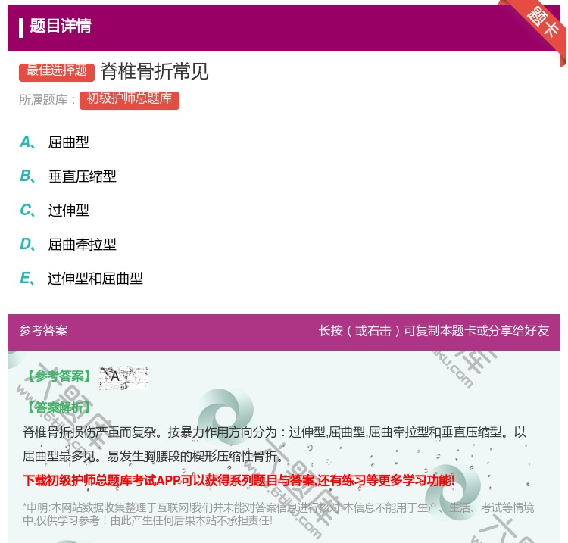Click the gray disclaimer starting *申明
The height and width of the screenshot is (543, 568).
[x=278, y=514]
